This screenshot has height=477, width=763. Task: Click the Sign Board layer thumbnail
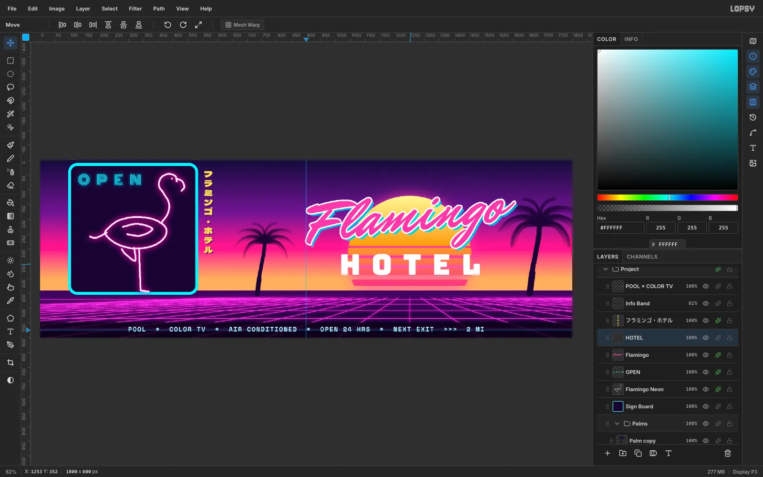tap(618, 406)
